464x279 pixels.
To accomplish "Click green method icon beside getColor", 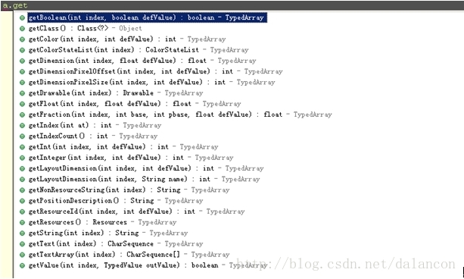I will (x=22, y=39).
